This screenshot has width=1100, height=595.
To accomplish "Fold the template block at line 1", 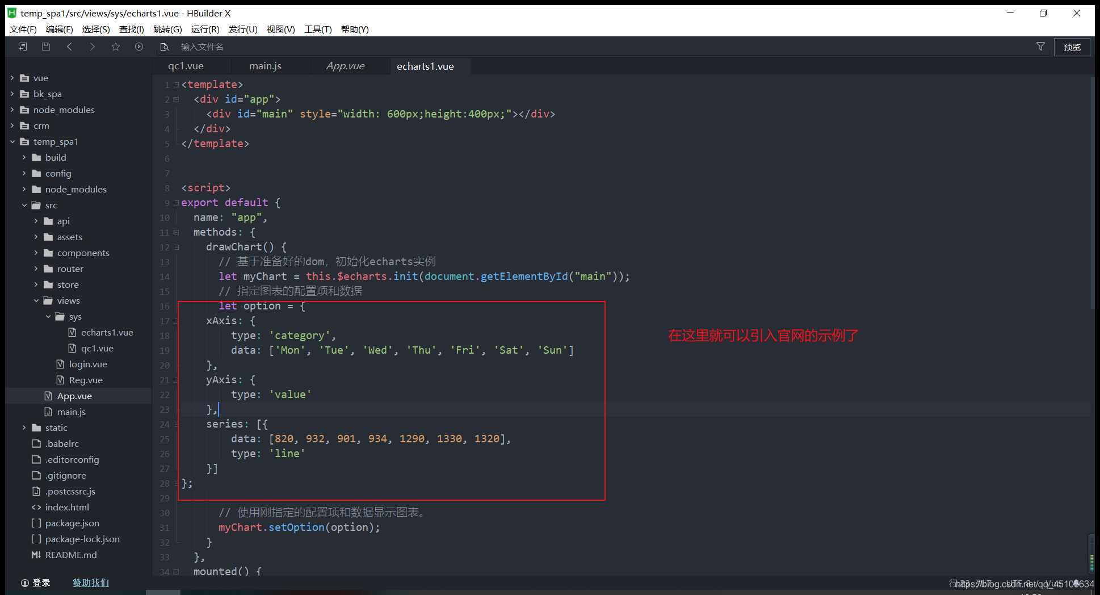I will (176, 85).
